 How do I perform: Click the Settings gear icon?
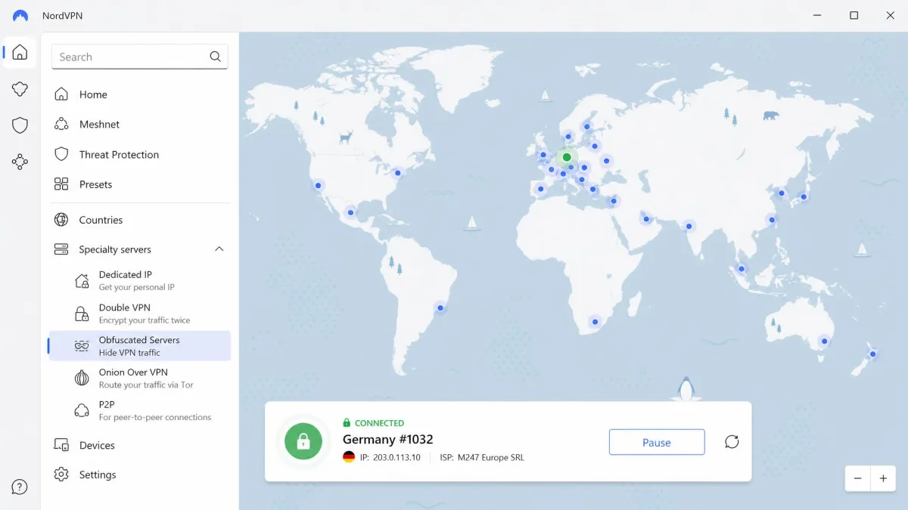(x=61, y=474)
